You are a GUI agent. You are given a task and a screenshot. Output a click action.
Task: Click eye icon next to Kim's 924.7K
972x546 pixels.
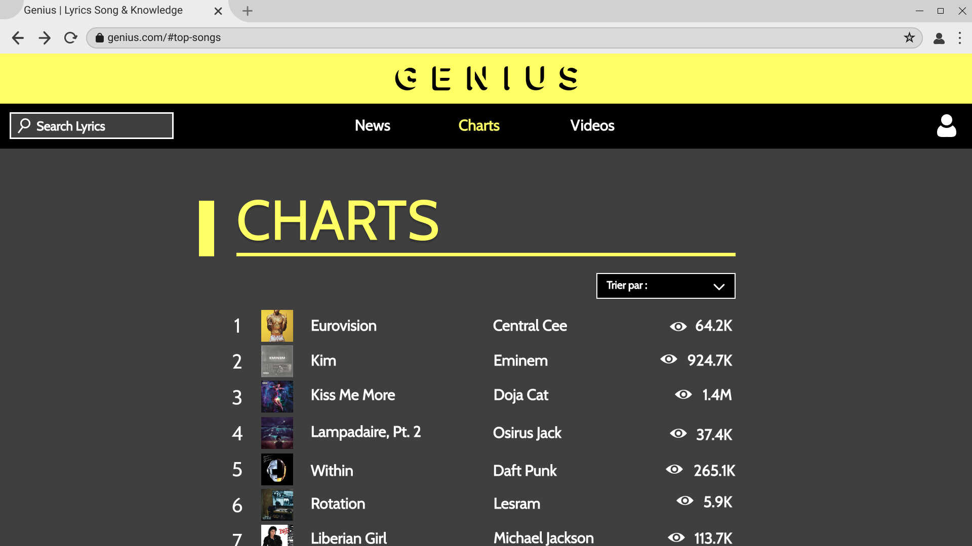point(668,359)
